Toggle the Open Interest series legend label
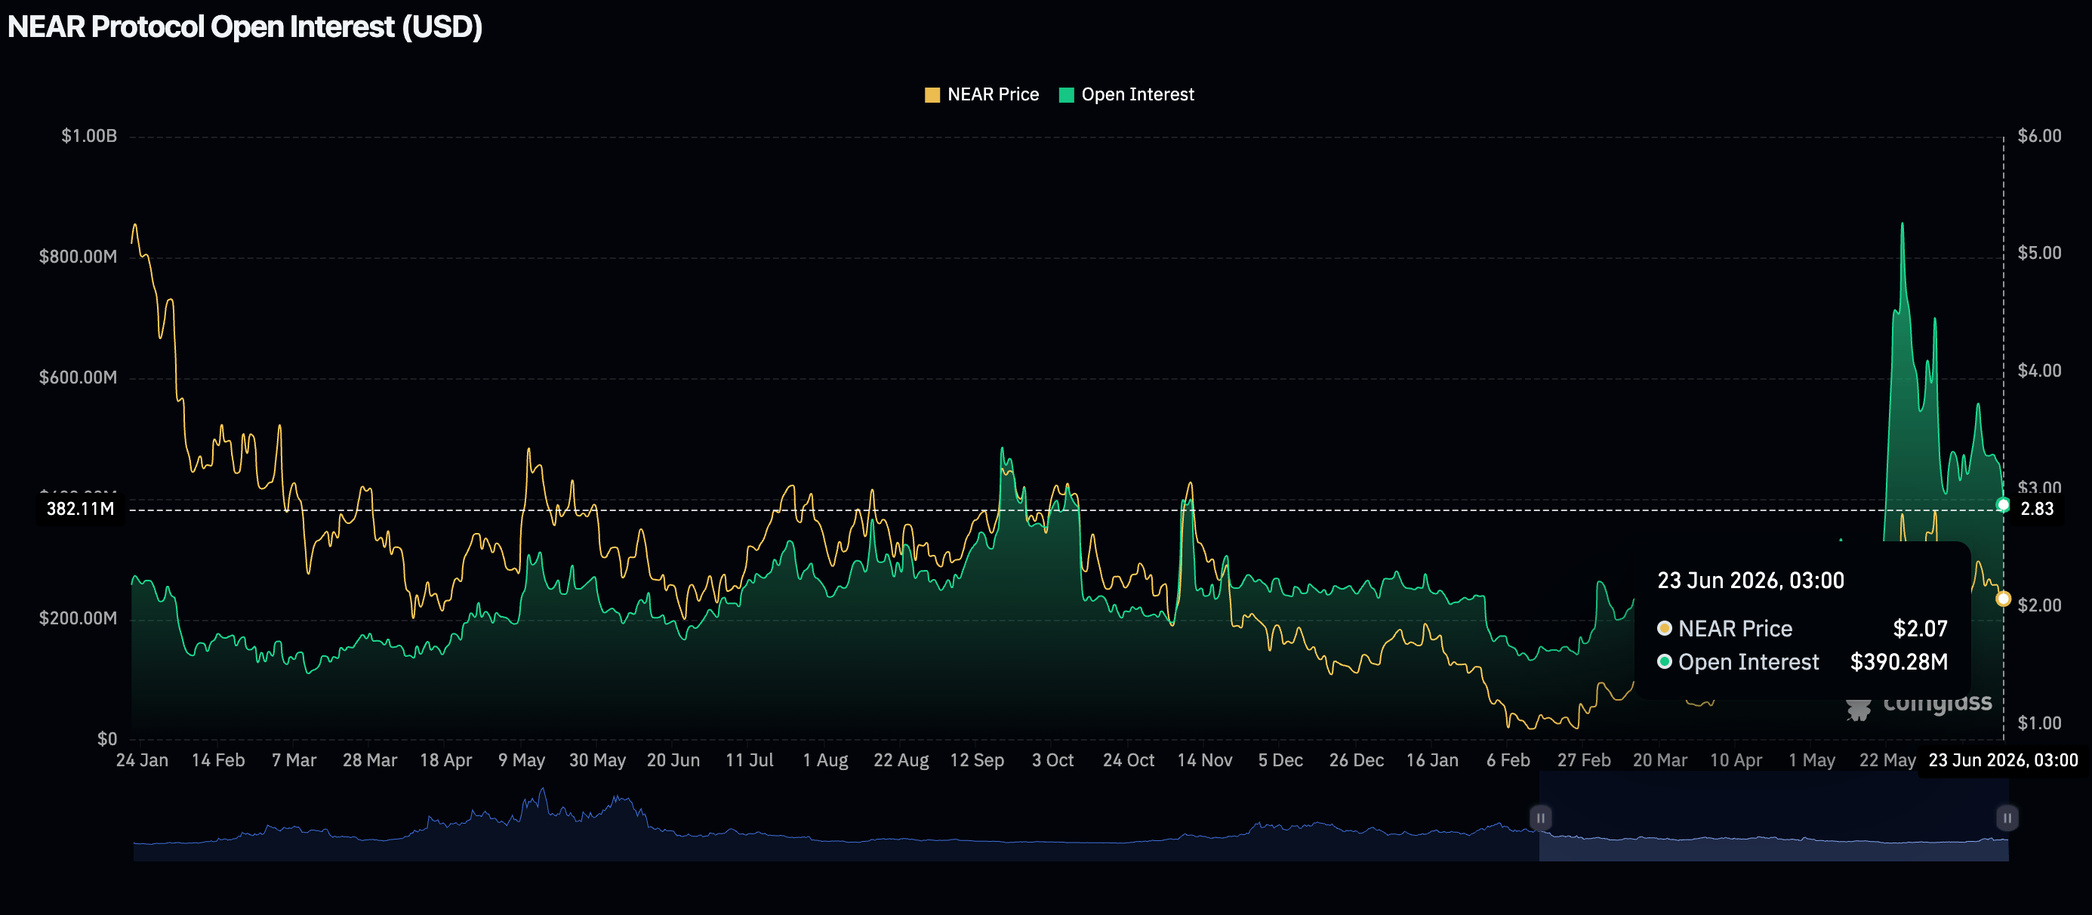This screenshot has width=2092, height=915. point(1137,95)
